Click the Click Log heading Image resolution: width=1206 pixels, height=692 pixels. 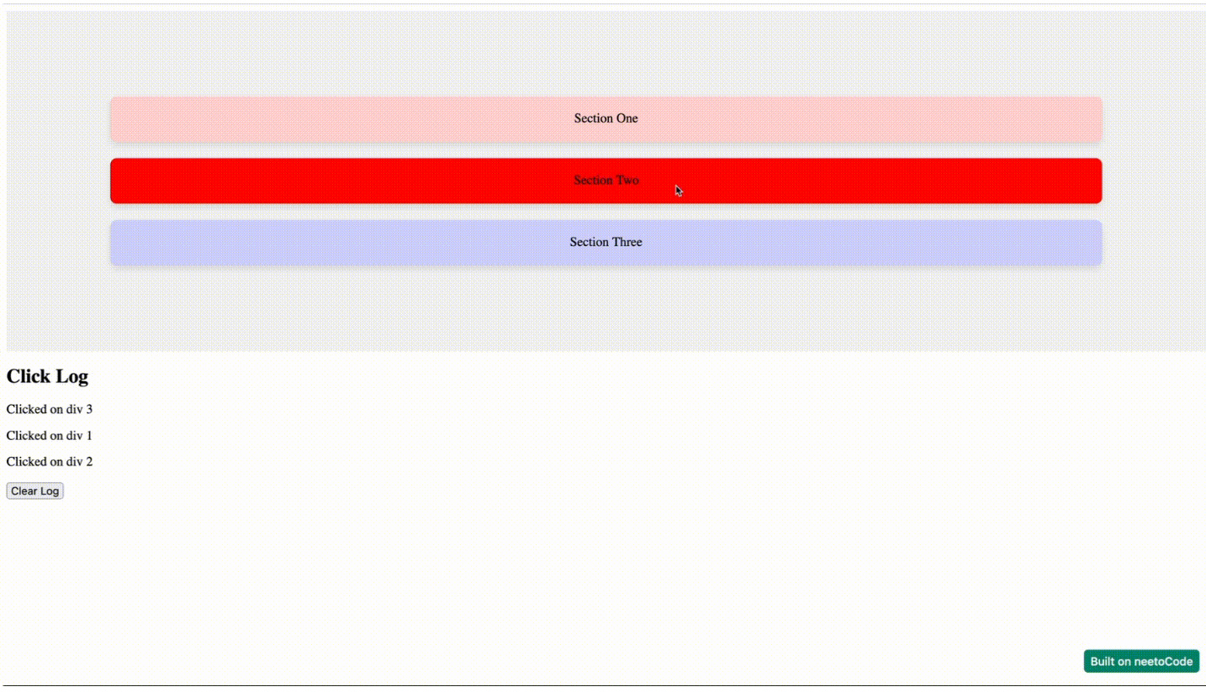tap(47, 376)
